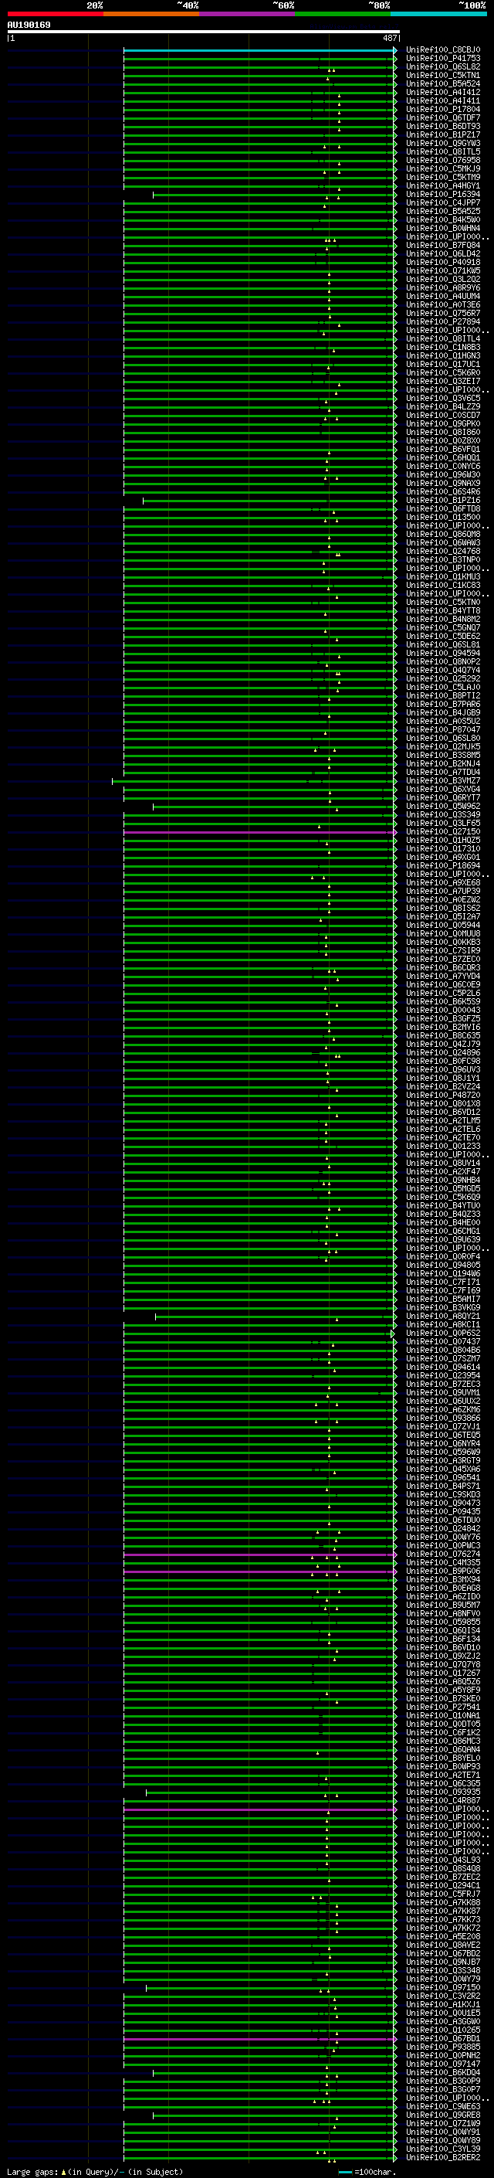This screenshot has height=2178, width=494.
Task: Open hit UniRef100_Q8ITL5
Action: pyautogui.click(x=443, y=152)
